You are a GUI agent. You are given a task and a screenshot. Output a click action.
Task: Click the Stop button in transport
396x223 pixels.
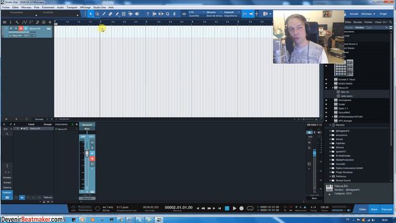pyautogui.click(x=227, y=208)
